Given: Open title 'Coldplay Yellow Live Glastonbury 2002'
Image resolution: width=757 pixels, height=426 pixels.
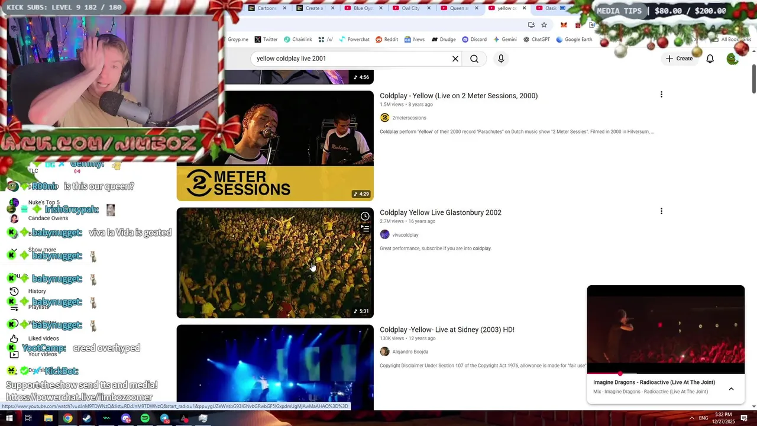Looking at the screenshot, I should (441, 212).
